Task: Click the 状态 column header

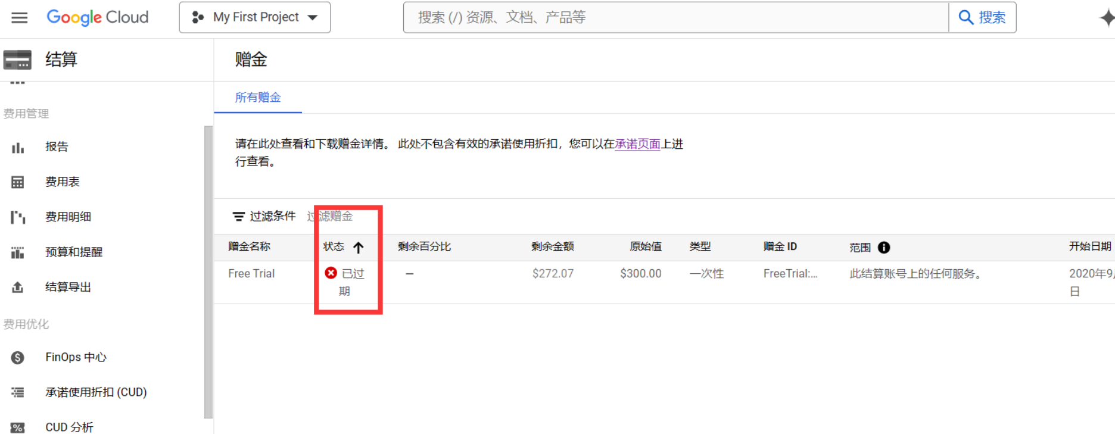Action: (334, 246)
